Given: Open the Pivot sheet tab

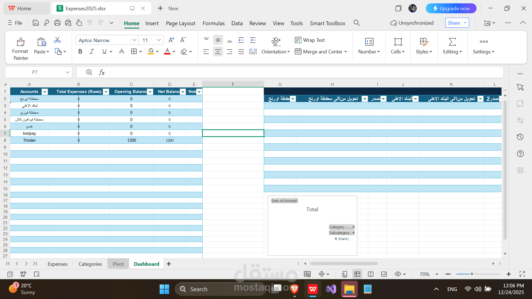Looking at the screenshot, I should 118,264.
